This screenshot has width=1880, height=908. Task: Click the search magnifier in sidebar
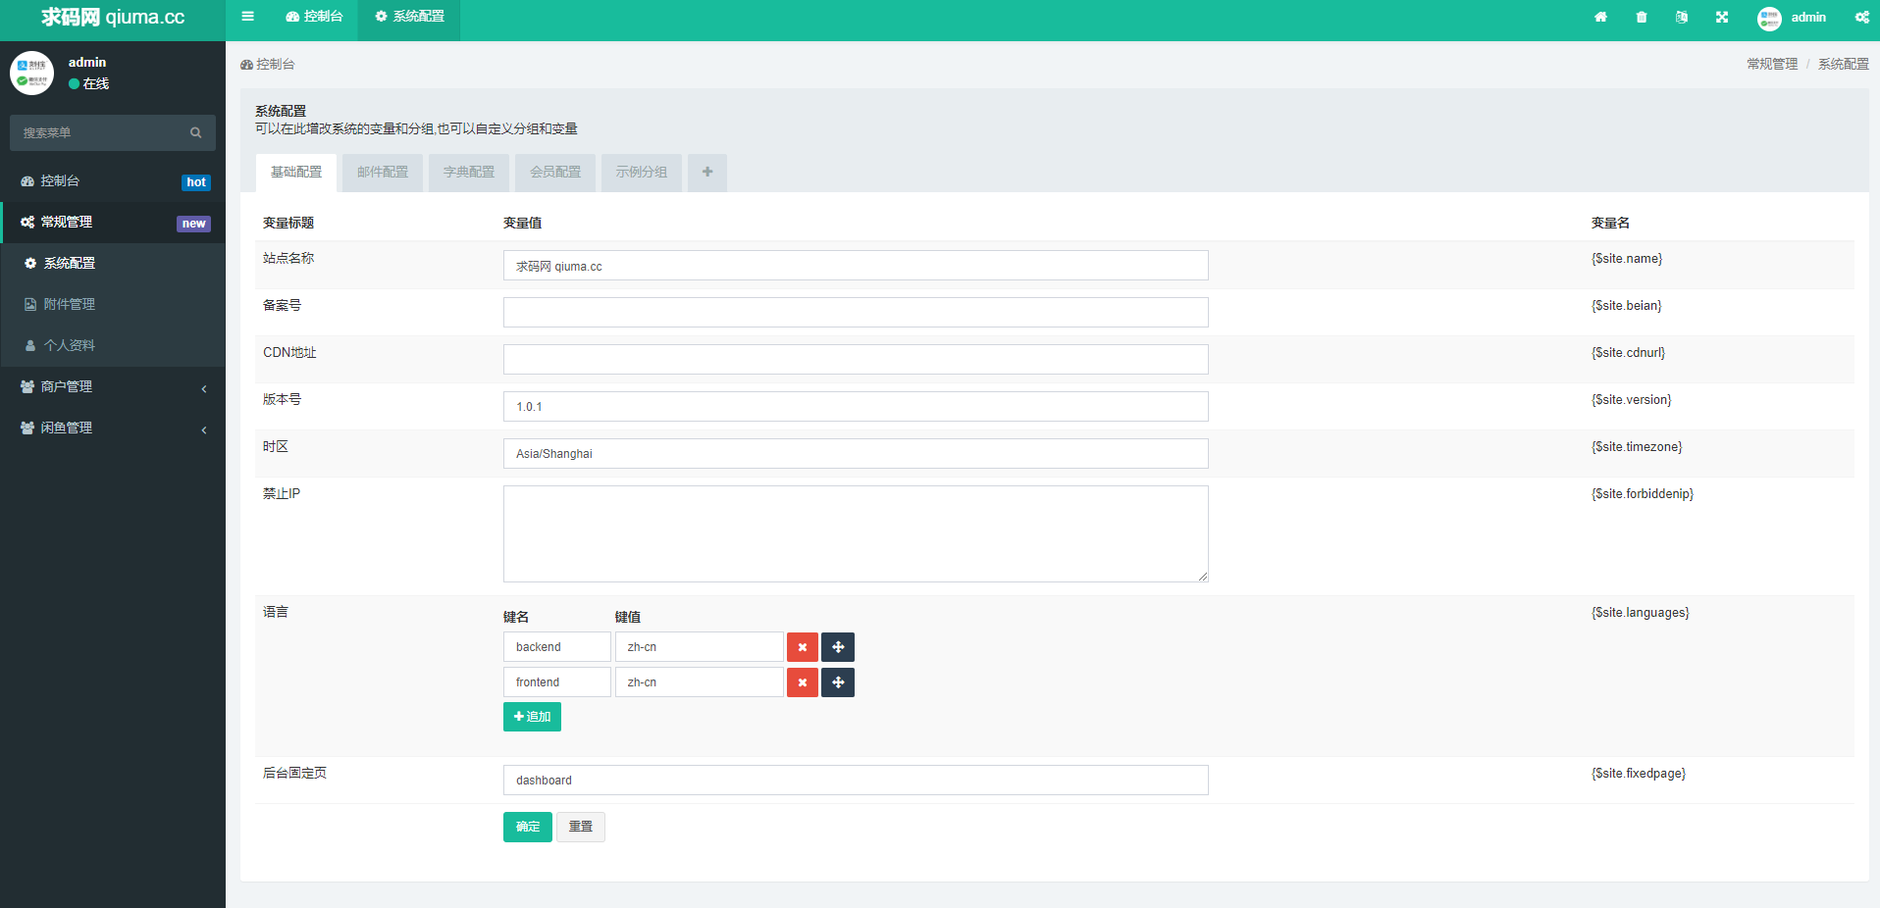pyautogui.click(x=196, y=132)
